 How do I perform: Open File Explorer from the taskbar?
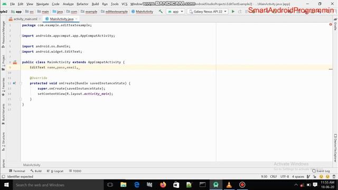pos(124,185)
